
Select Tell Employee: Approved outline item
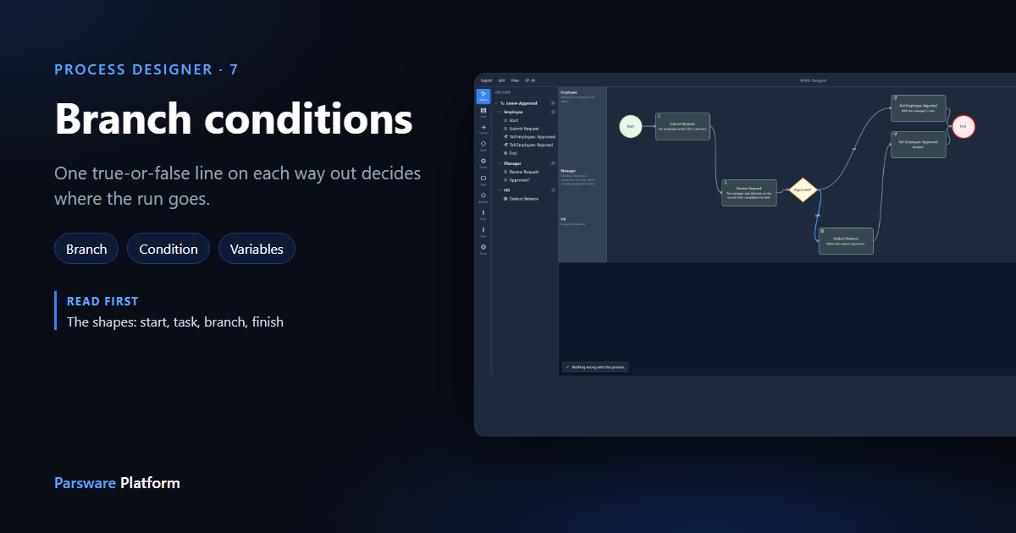click(x=529, y=137)
